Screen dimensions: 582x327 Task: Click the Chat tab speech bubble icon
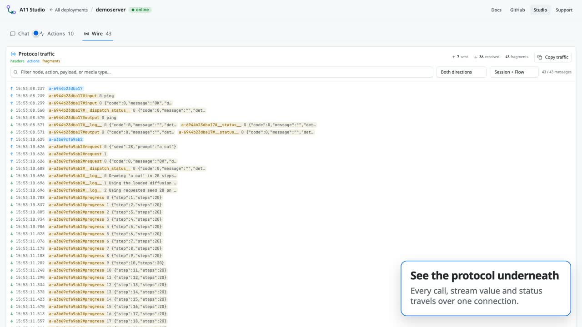tap(13, 34)
